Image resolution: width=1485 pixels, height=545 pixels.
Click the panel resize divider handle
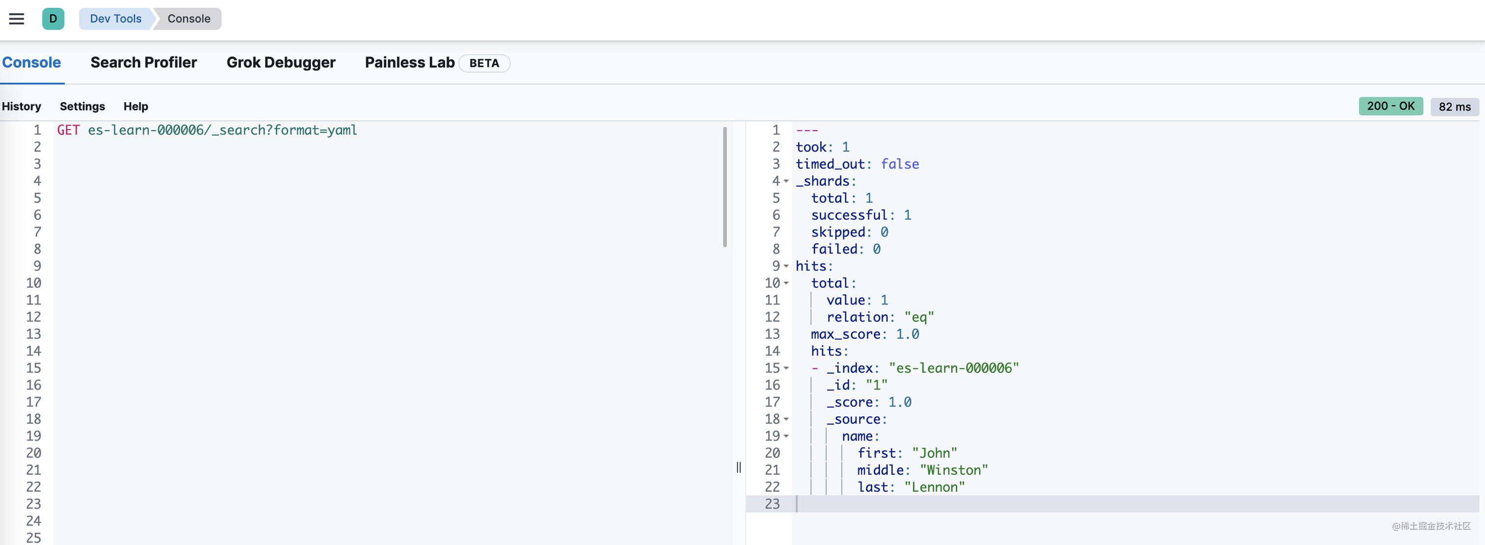(739, 467)
